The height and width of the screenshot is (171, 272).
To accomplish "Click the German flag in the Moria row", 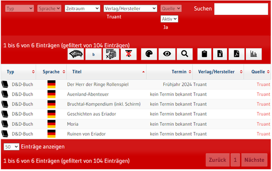I will click(x=51, y=124).
